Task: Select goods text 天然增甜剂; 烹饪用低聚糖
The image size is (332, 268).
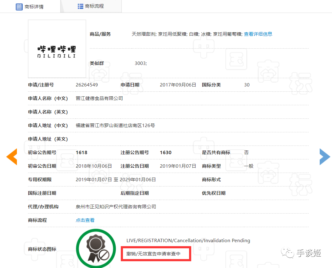Action: (159, 34)
